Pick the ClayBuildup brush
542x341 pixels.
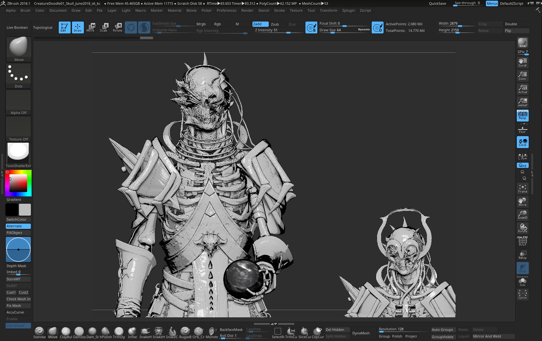(66, 333)
